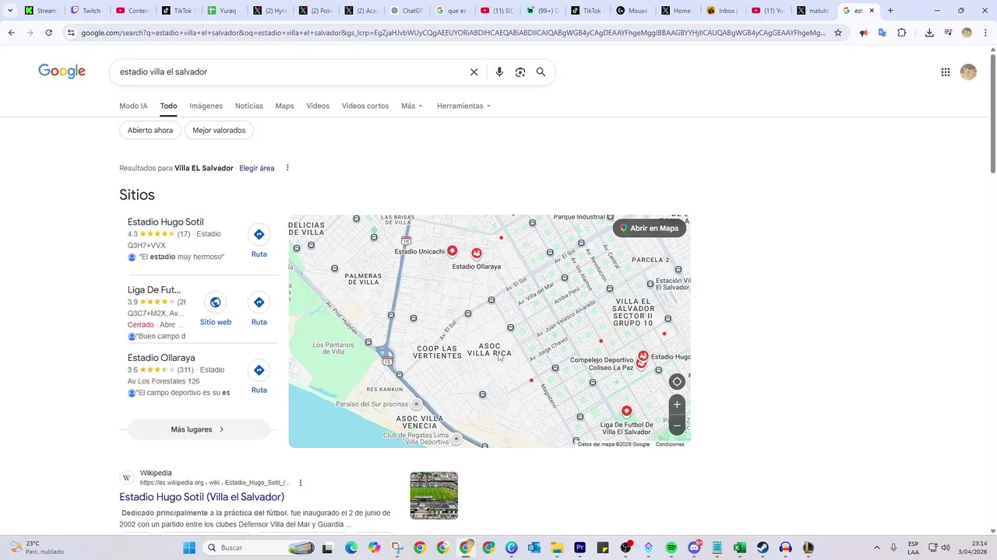Switch to Vídeos tab
Image resolution: width=997 pixels, height=560 pixels.
(x=318, y=106)
